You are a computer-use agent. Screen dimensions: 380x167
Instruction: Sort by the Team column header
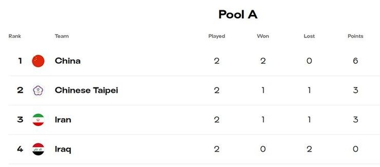pos(62,36)
